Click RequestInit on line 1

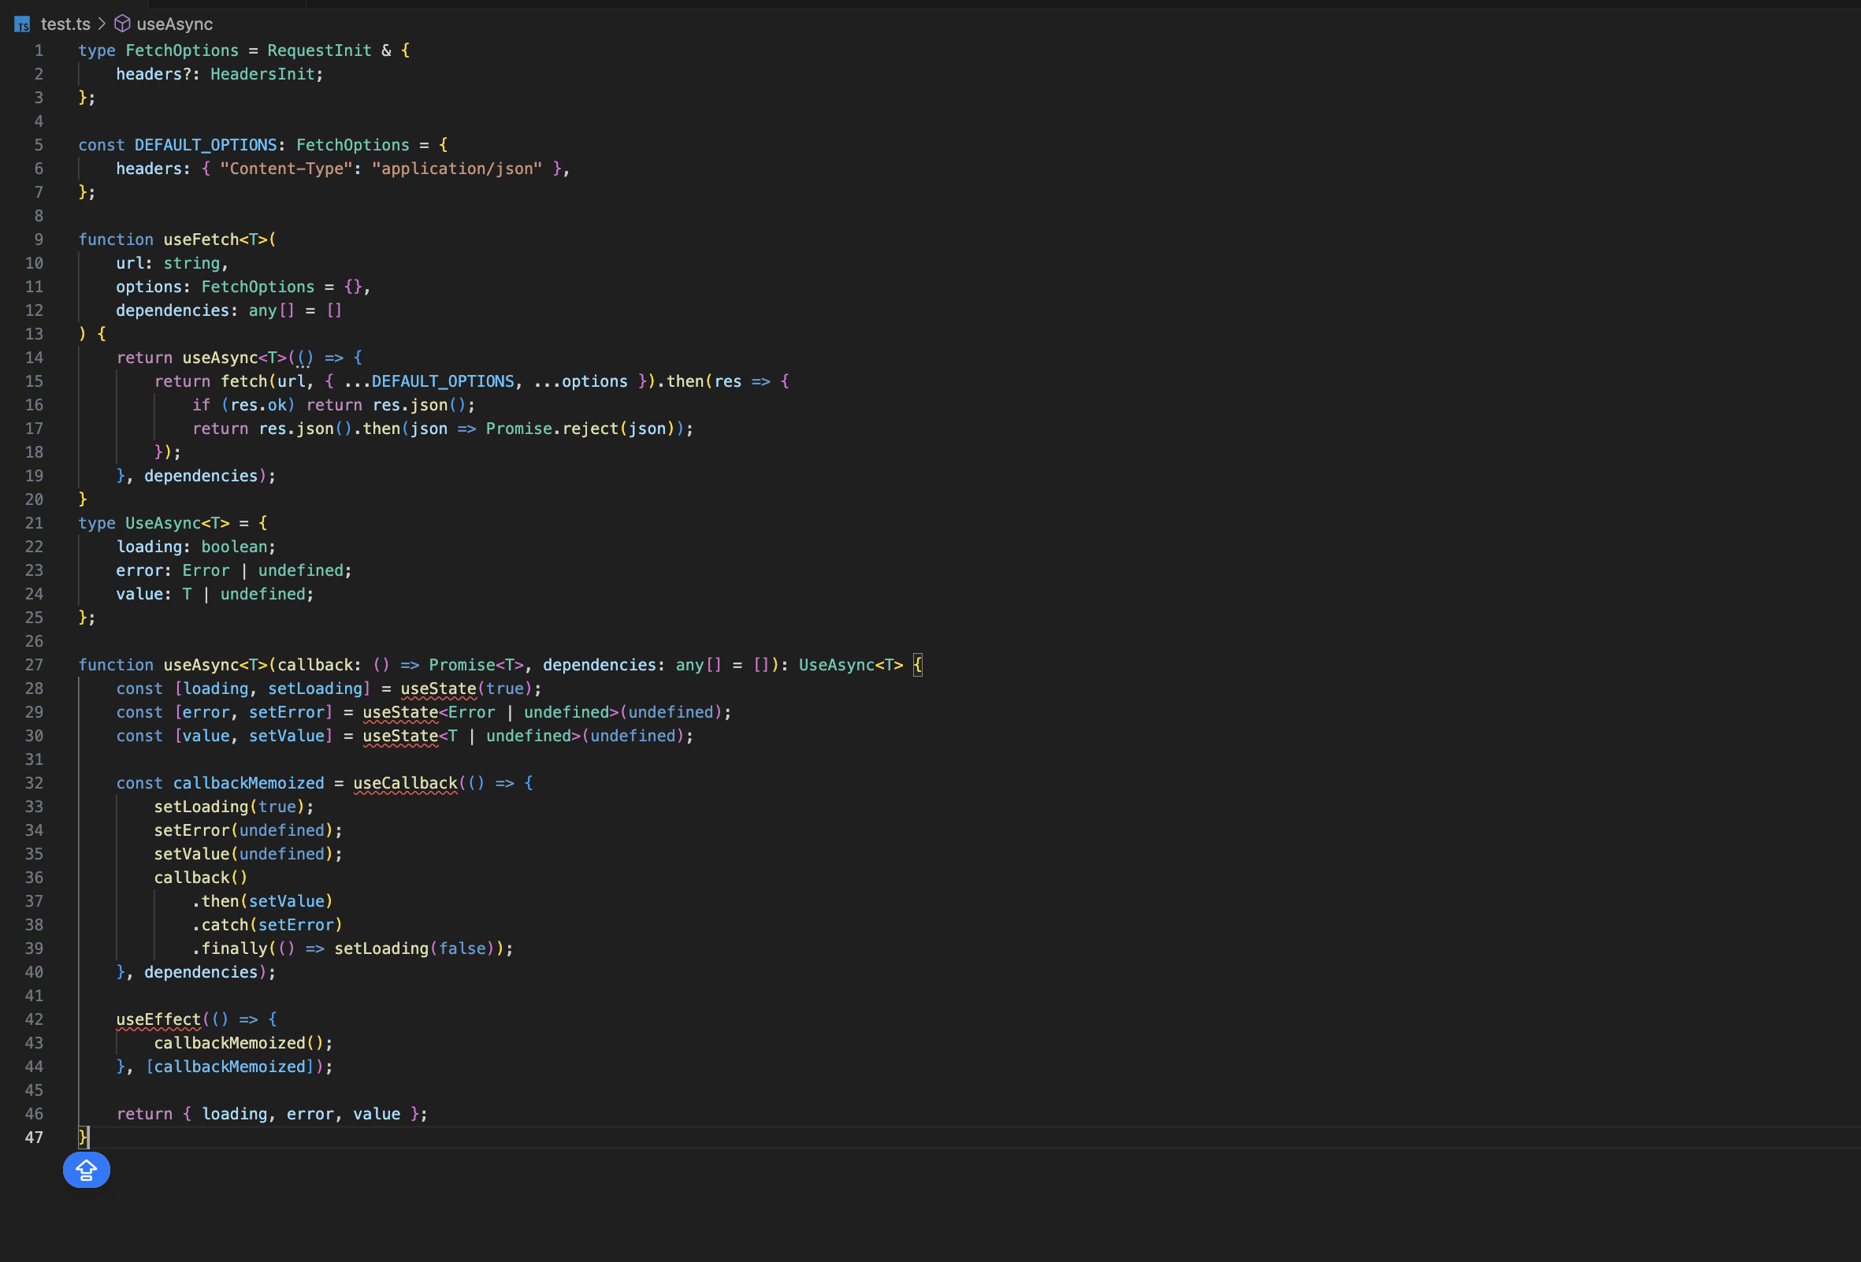[x=320, y=50]
